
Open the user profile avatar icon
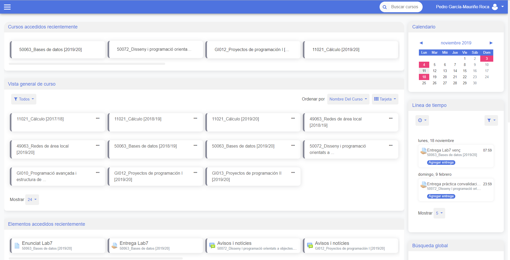(495, 7)
